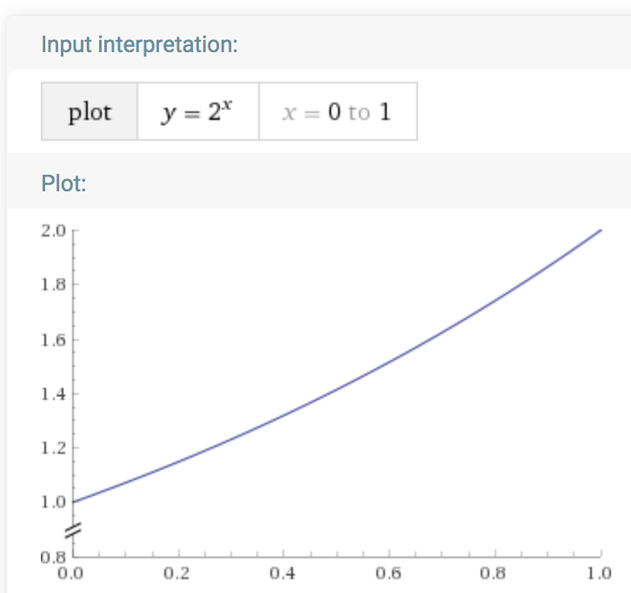Image resolution: width=631 pixels, height=593 pixels.
Task: Select the "x = 0 to 1" range cell
Action: [337, 112]
